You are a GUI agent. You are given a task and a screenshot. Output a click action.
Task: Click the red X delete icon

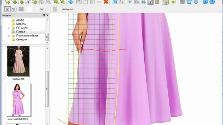(x=106, y=2)
